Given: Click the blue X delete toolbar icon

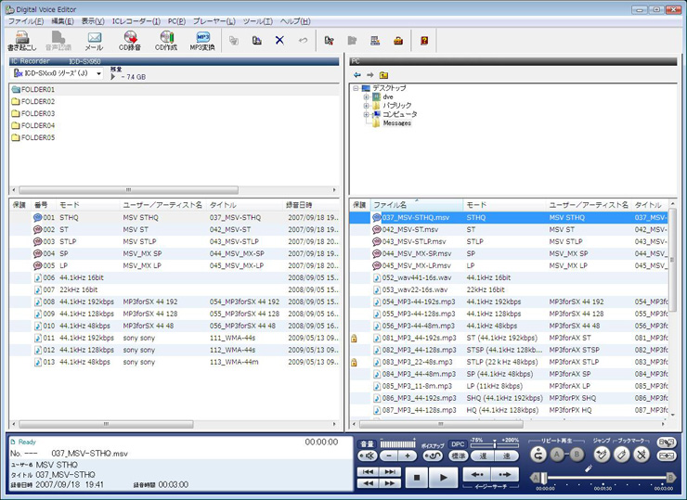Looking at the screenshot, I should point(279,41).
